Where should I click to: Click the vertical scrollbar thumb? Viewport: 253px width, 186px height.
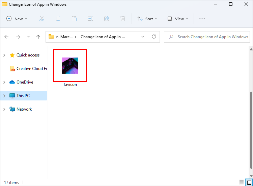tap(251, 130)
